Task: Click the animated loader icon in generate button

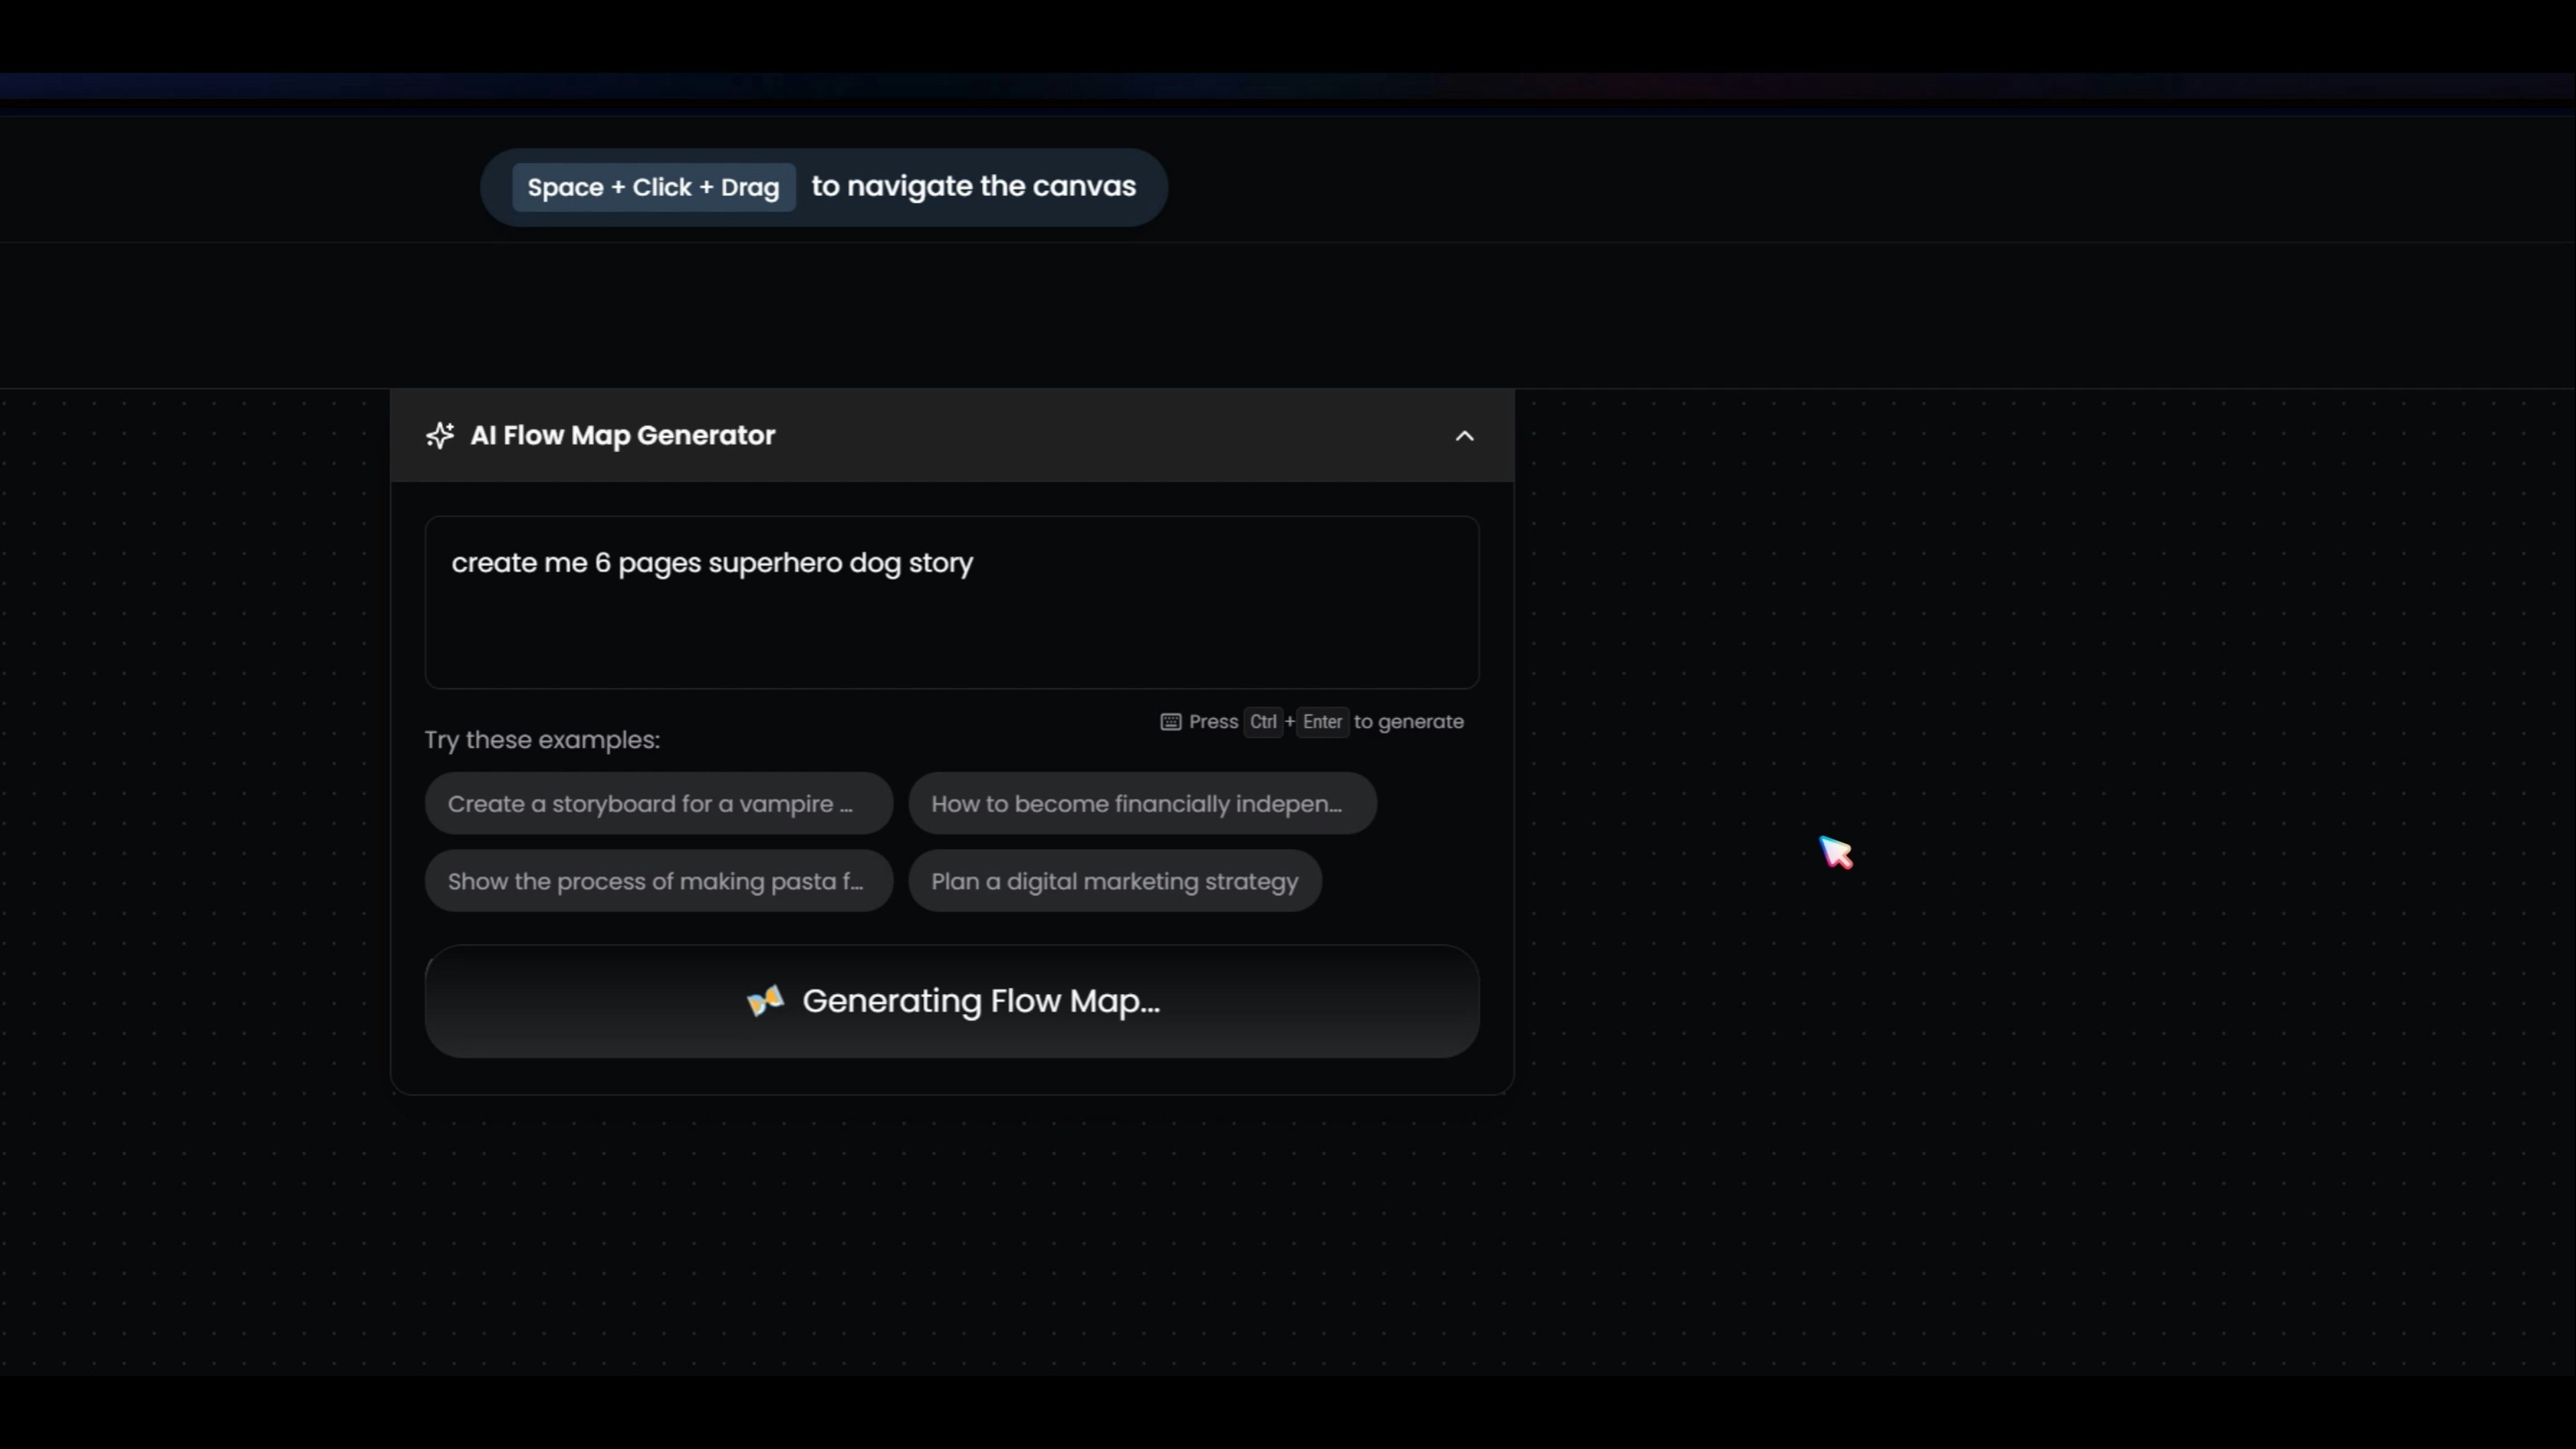Action: click(x=766, y=1001)
